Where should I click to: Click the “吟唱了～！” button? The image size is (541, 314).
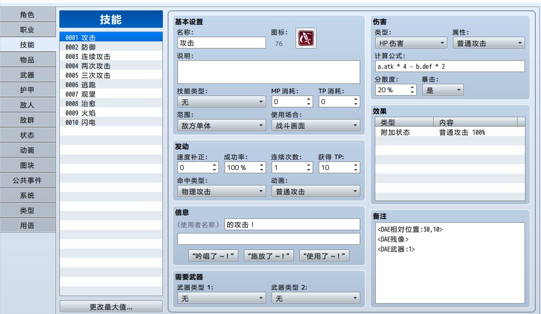(x=213, y=256)
